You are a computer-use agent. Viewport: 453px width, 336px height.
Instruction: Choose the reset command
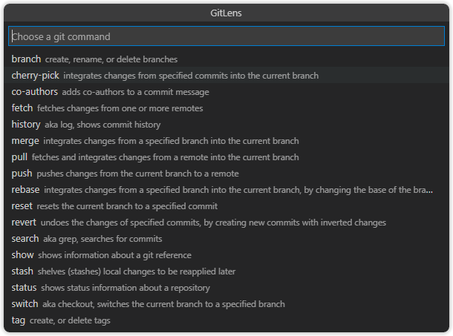226,205
